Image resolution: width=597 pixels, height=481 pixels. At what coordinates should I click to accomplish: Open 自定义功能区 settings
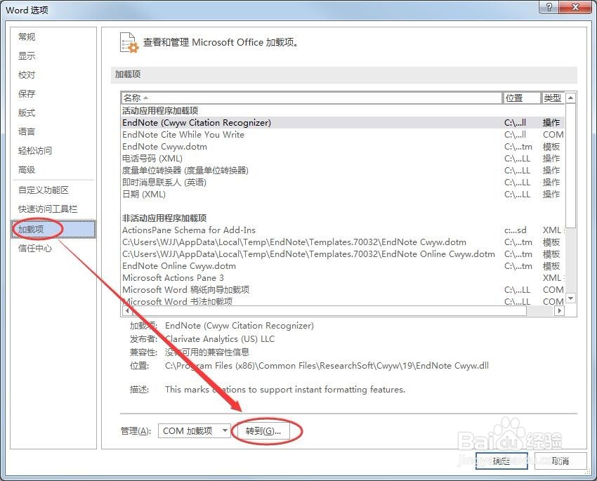44,190
